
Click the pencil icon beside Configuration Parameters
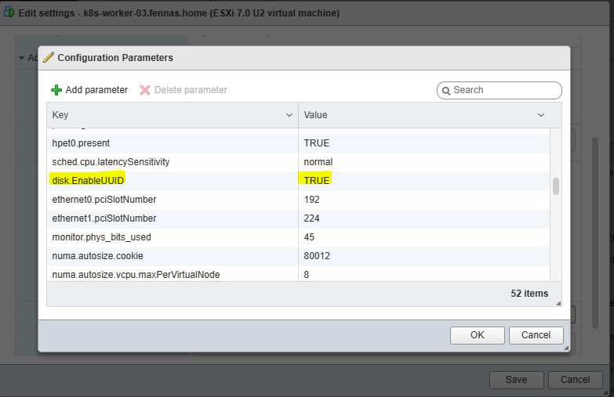[x=49, y=57]
